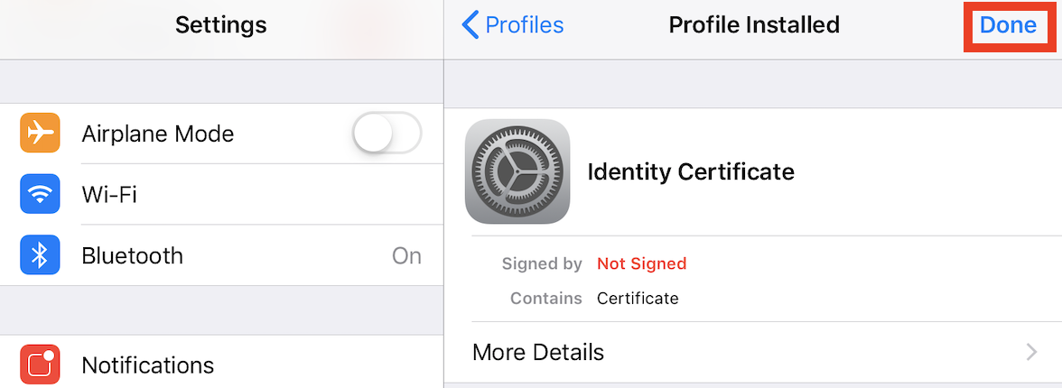This screenshot has height=388, width=1062.
Task: Expand the More Details chevron arrow
Action: click(x=1031, y=352)
